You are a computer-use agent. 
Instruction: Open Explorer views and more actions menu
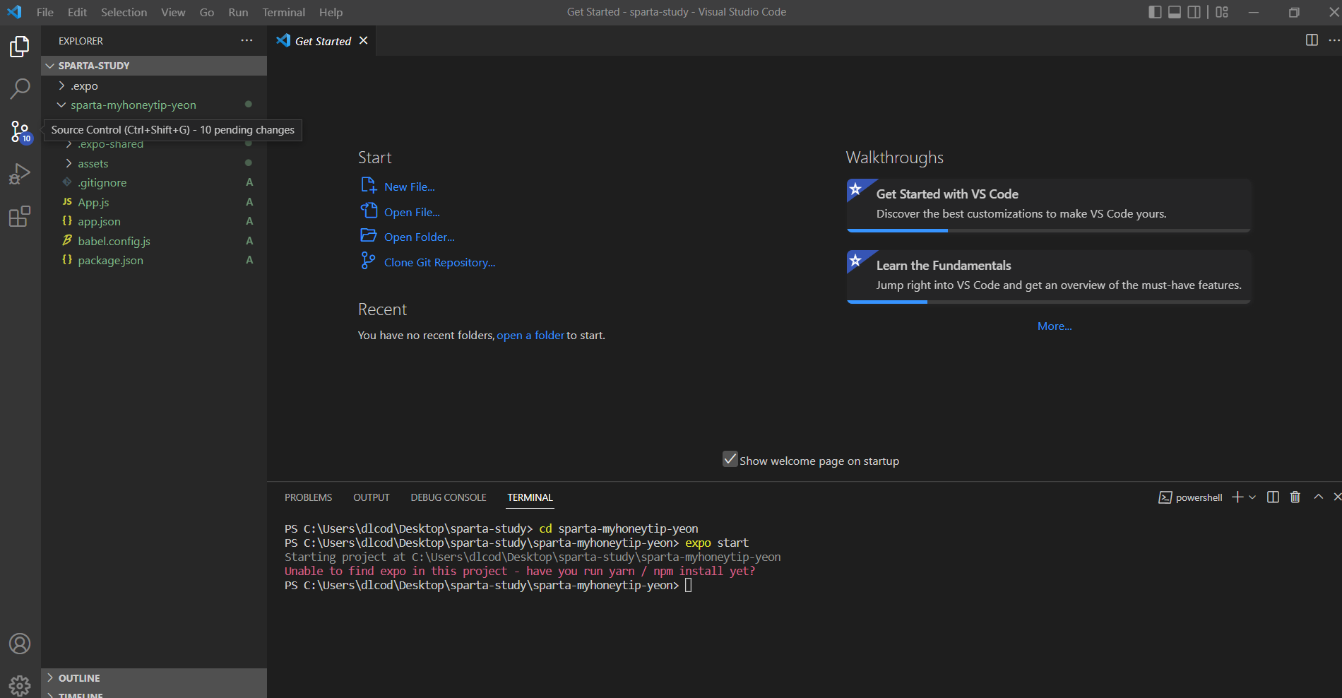247,41
